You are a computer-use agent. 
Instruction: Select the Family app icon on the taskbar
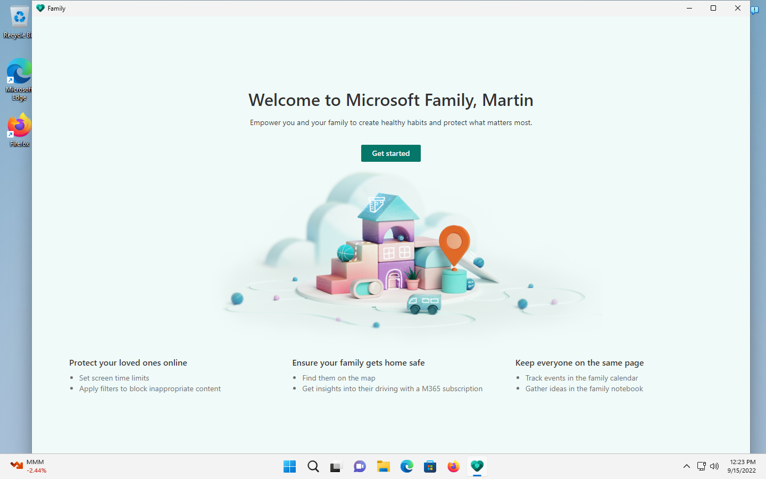[x=477, y=467]
